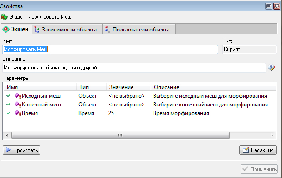Select the Конечный меш parameter name
Screen dimensions: 282x178
41,105
